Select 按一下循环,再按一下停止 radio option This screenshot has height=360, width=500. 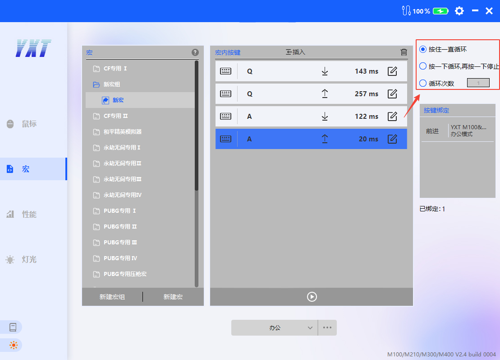(423, 66)
